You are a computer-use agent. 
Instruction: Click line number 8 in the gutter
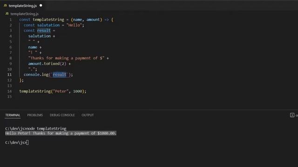tap(11, 58)
